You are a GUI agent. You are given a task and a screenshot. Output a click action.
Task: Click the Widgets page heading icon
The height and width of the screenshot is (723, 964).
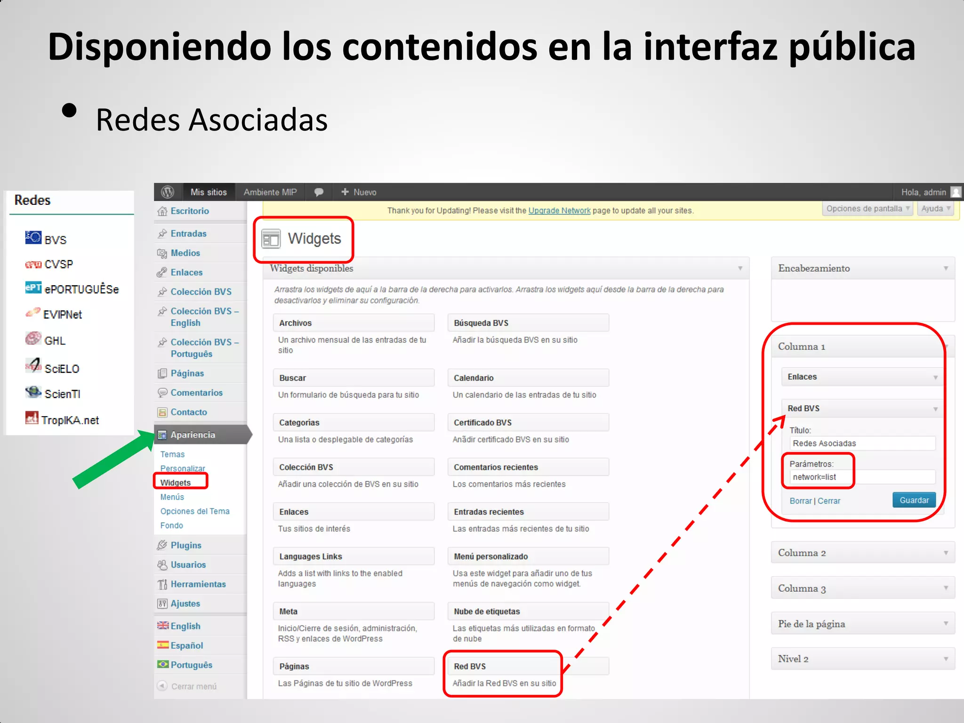(271, 239)
